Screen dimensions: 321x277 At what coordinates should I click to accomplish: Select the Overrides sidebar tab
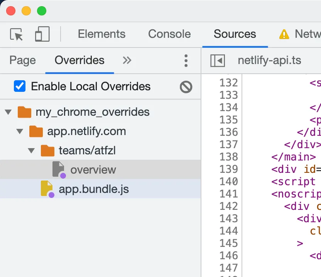point(79,61)
